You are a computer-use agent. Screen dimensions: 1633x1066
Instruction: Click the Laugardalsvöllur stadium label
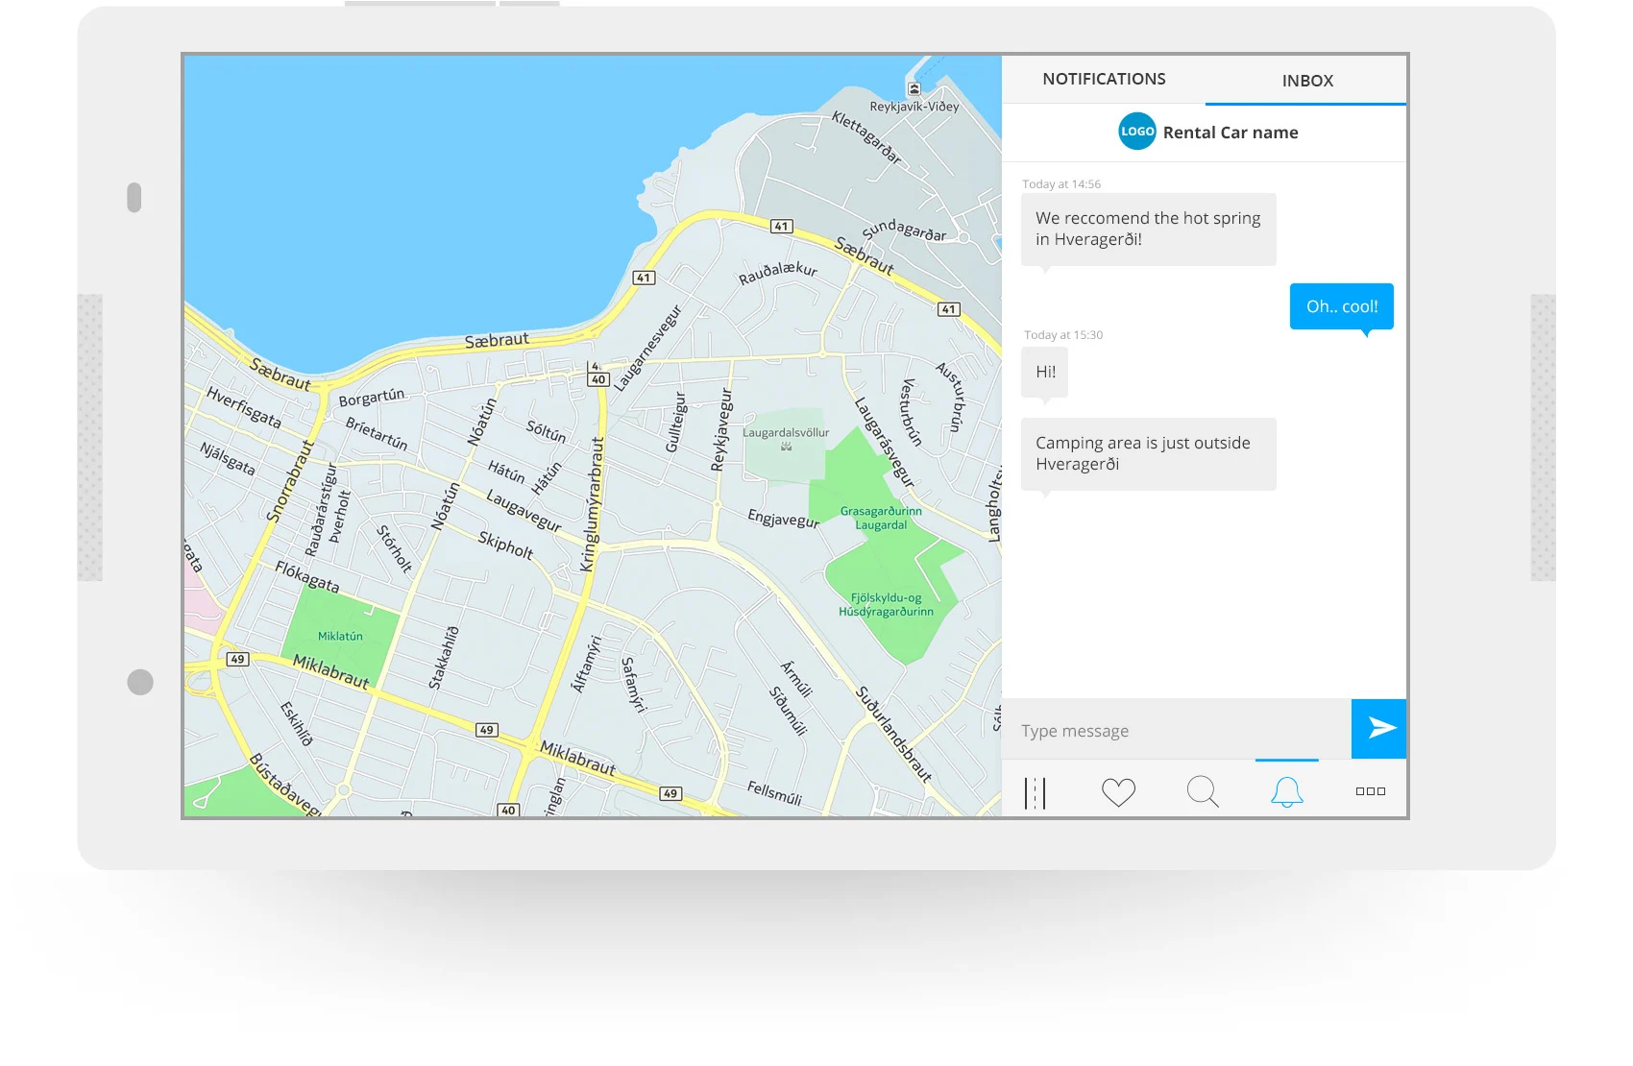pyautogui.click(x=786, y=433)
